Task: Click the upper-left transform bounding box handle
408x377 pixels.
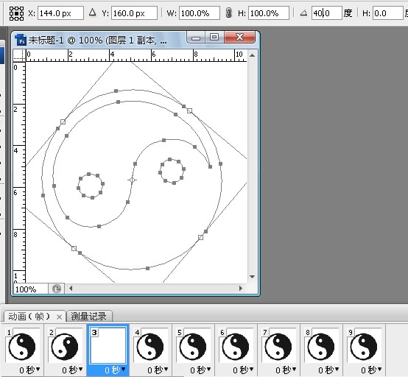Action: 63,121
